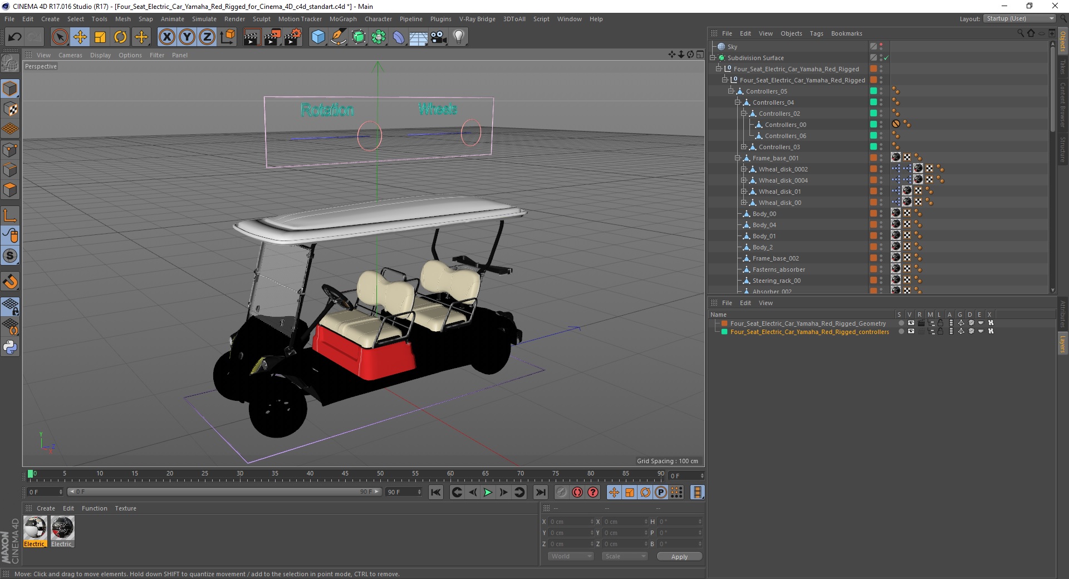Image resolution: width=1069 pixels, height=579 pixels.
Task: Open the MoGraph menu
Action: tap(343, 19)
